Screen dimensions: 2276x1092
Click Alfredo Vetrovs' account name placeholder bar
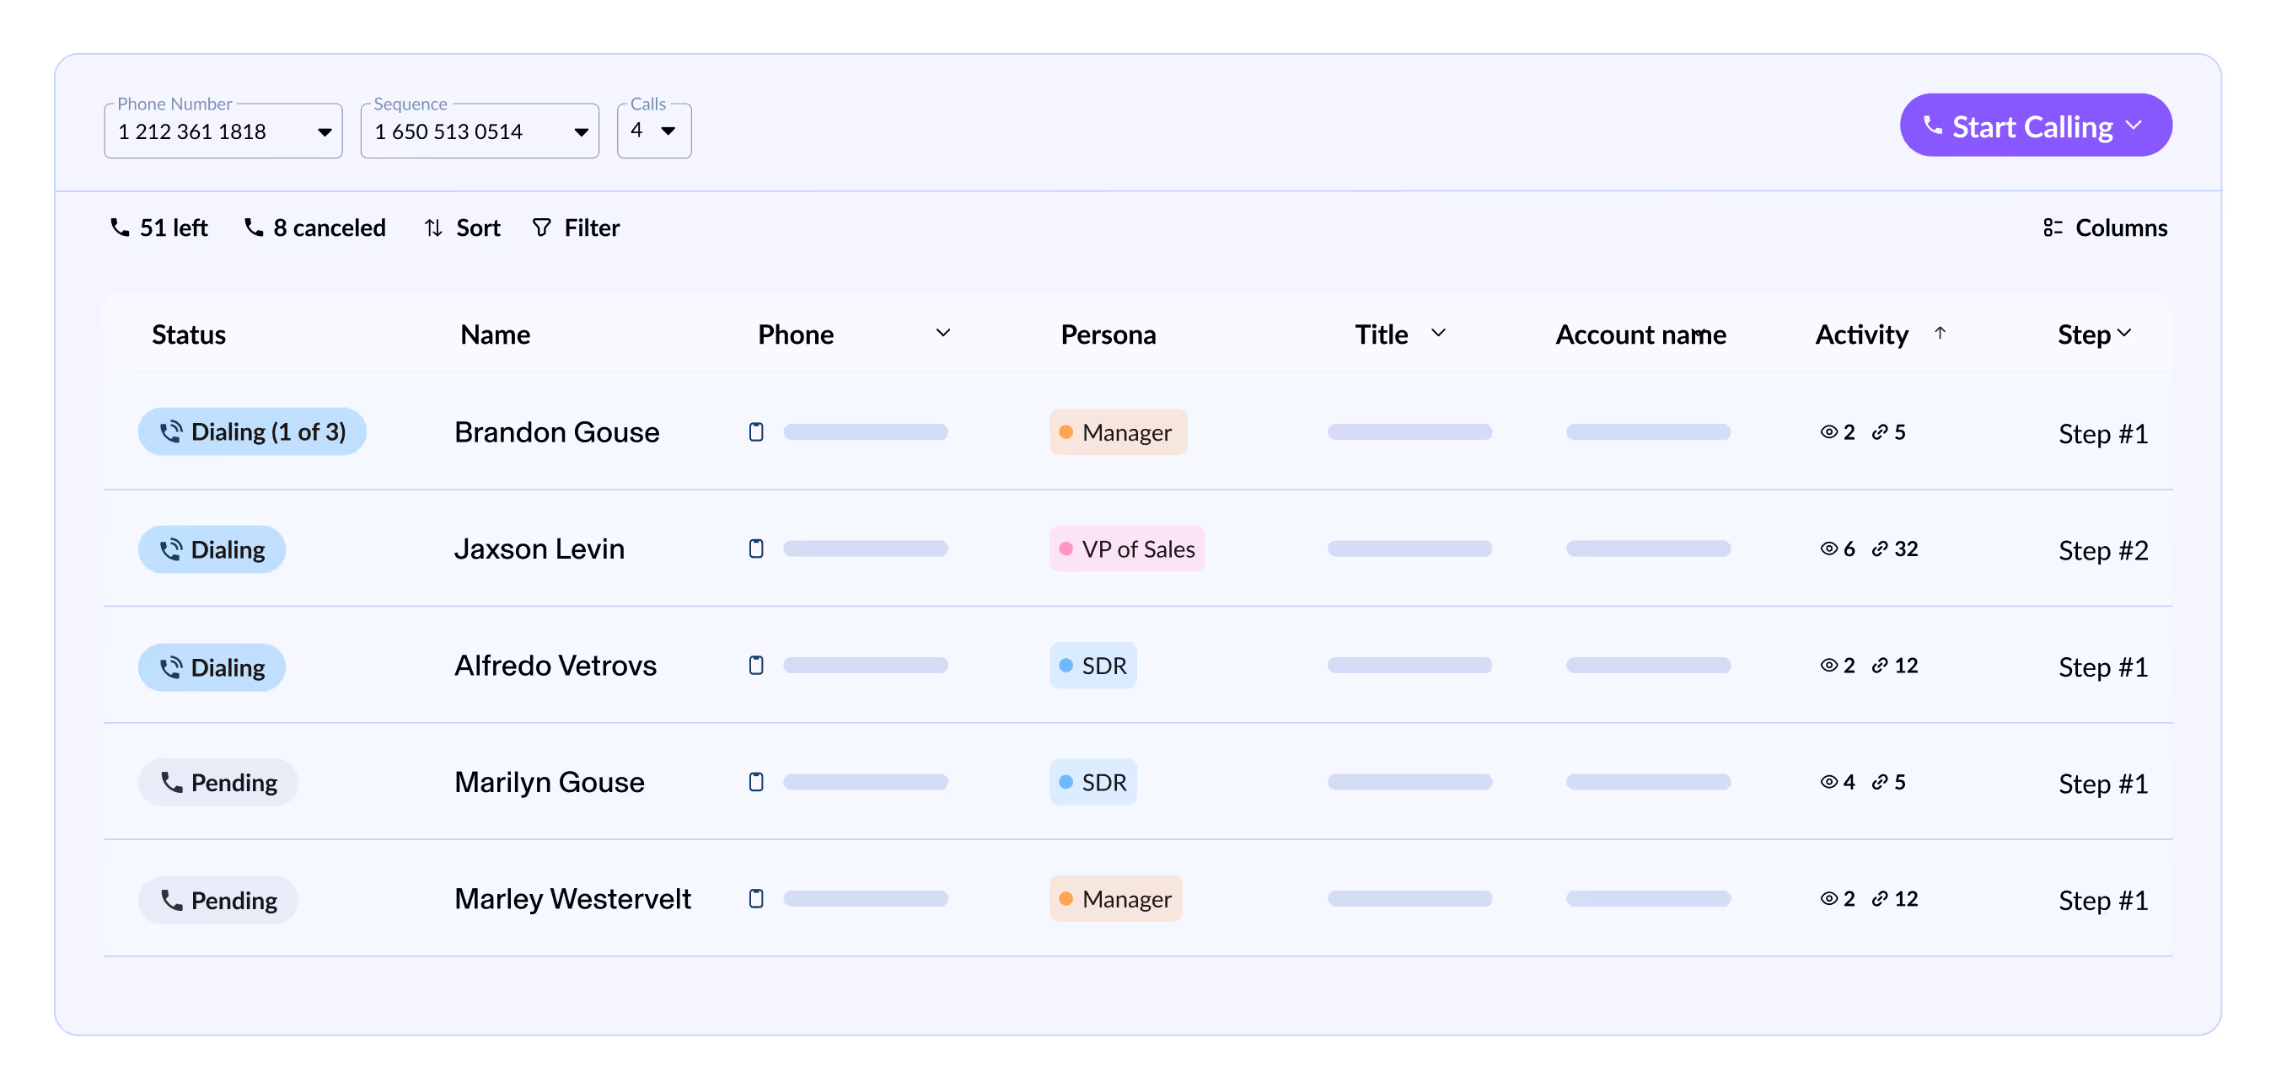tap(1648, 666)
